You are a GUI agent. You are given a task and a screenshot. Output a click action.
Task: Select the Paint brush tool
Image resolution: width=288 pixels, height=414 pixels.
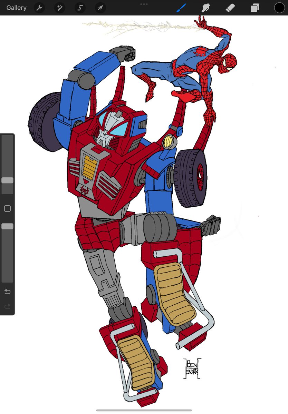pos(181,8)
